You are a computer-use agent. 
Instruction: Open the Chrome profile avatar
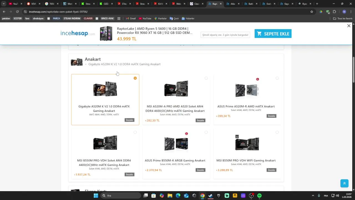coord(344,12)
